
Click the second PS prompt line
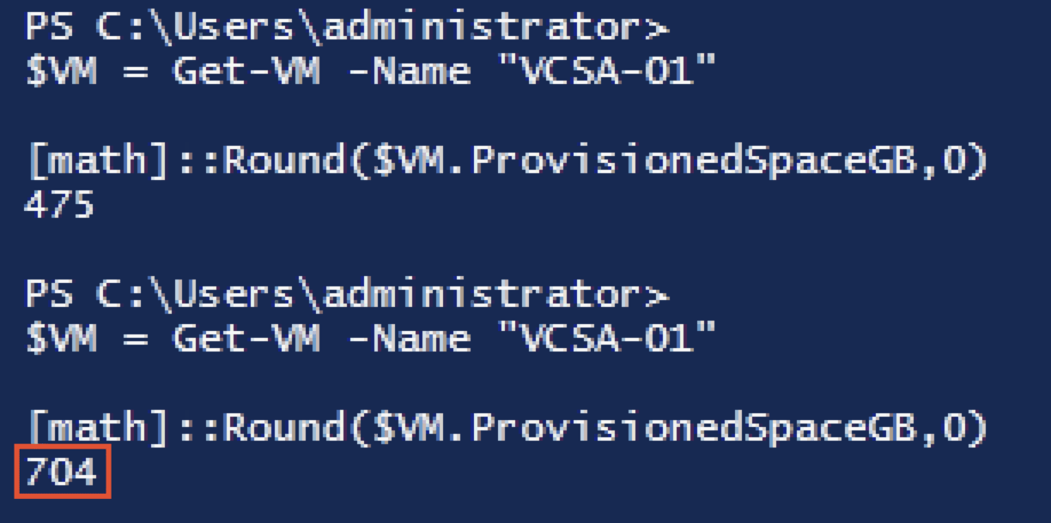347,297
